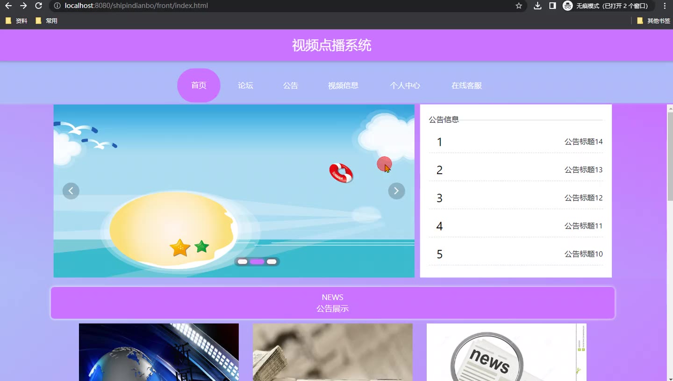The width and height of the screenshot is (673, 381).
Task: Open the browser downloads icon
Action: pos(538,6)
